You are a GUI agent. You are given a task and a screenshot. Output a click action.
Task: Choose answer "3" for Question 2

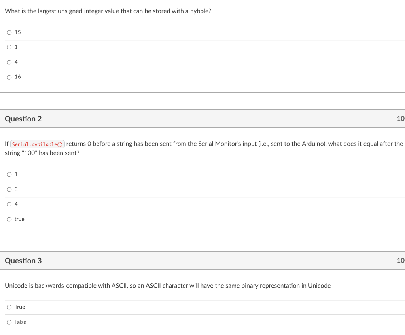[9, 189]
